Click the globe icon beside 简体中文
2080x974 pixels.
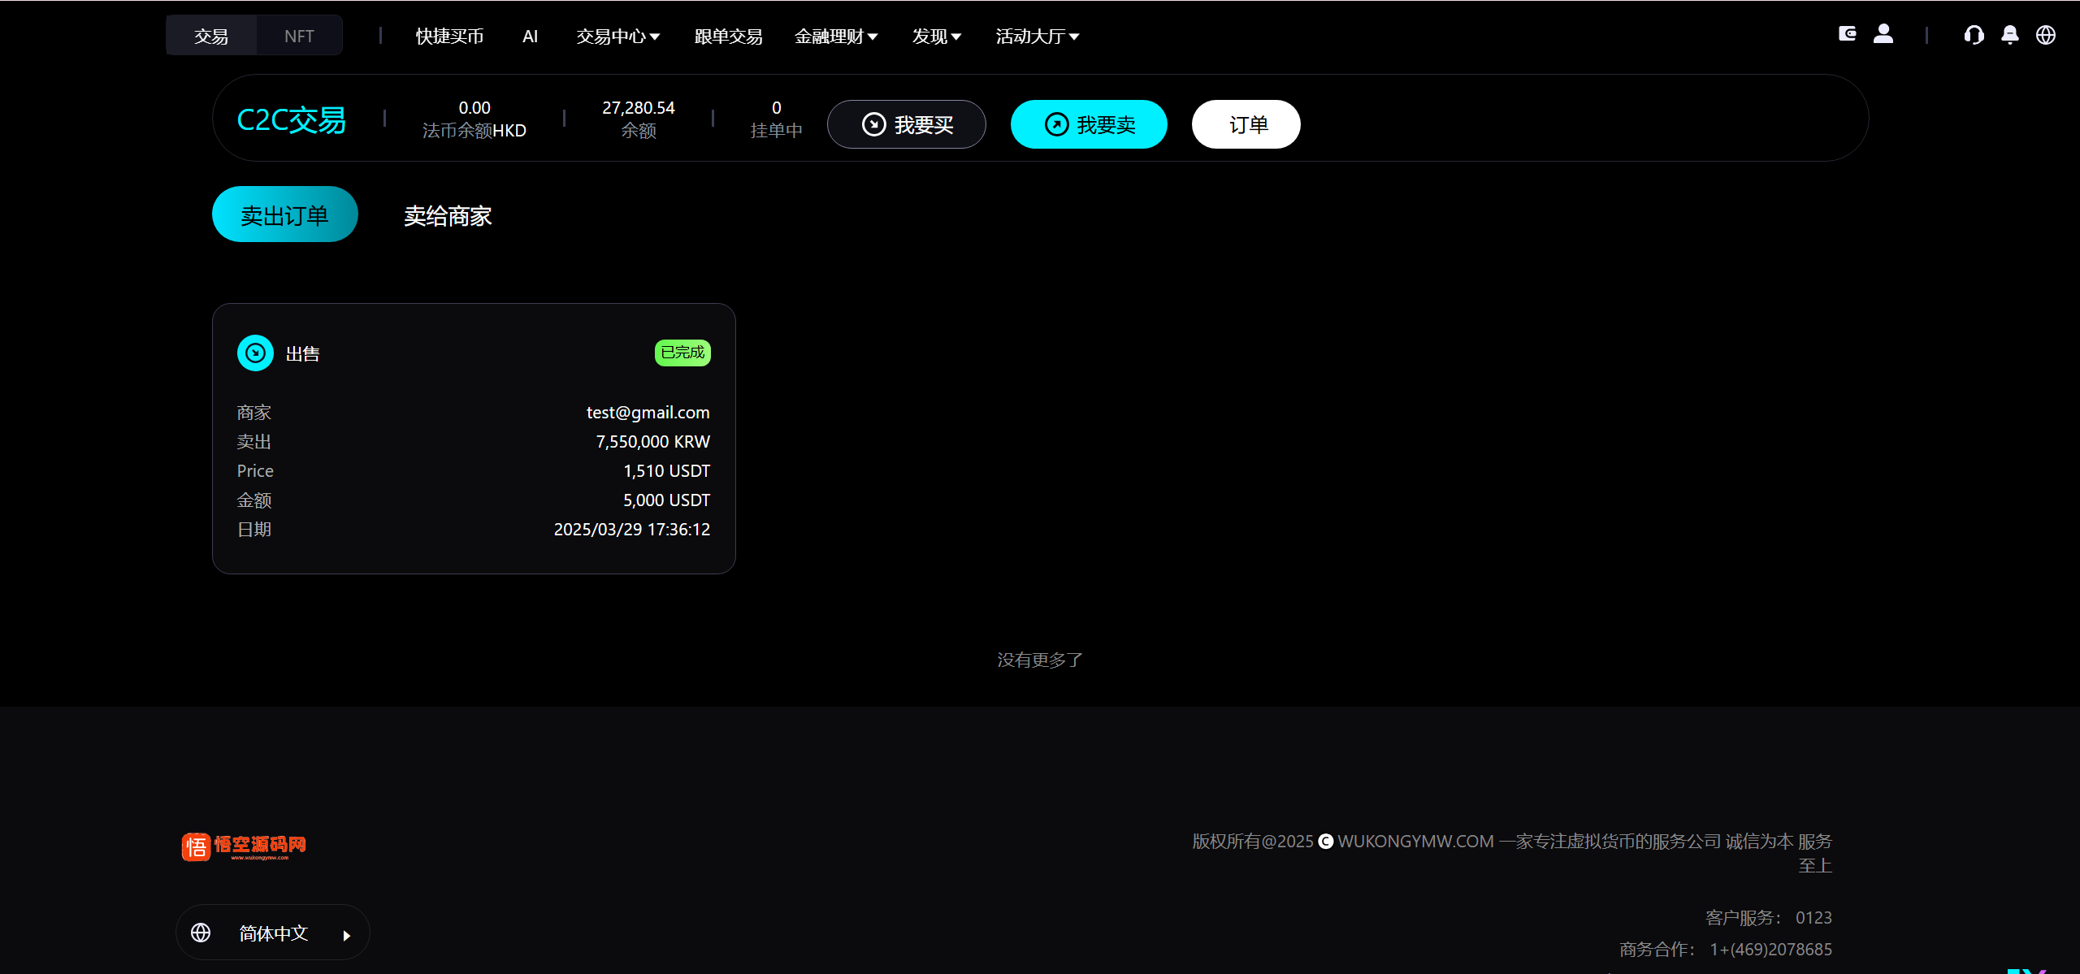[201, 933]
